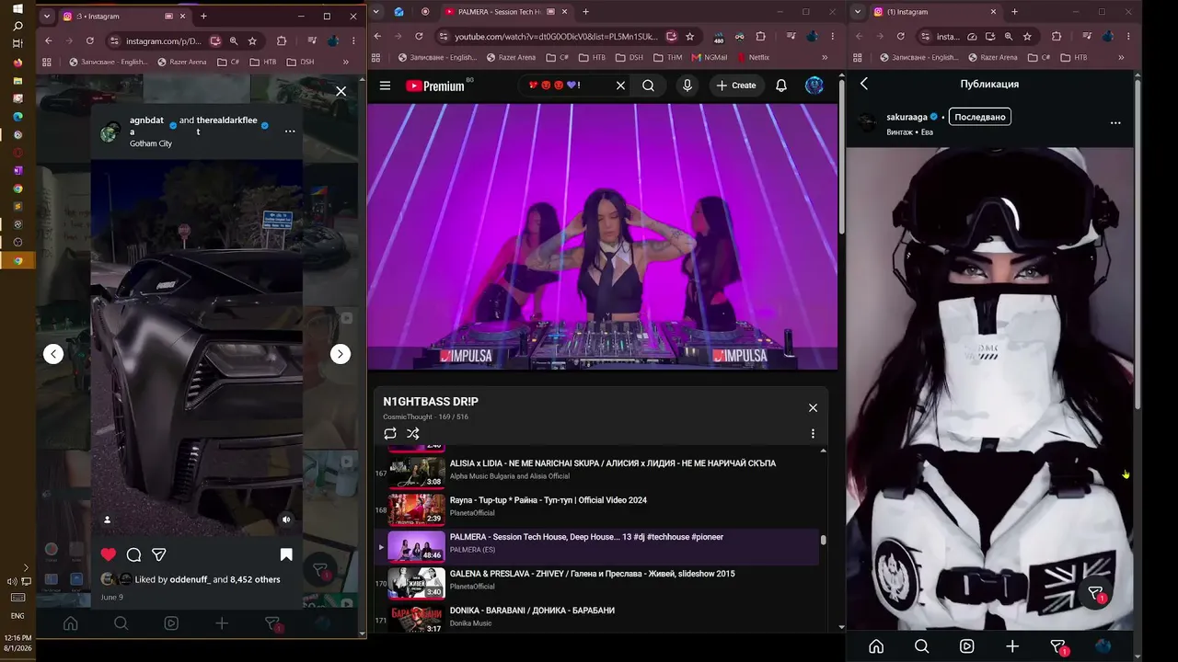Open the Chrome menu in left Instagram window
This screenshot has width=1178, height=662.
[353, 41]
